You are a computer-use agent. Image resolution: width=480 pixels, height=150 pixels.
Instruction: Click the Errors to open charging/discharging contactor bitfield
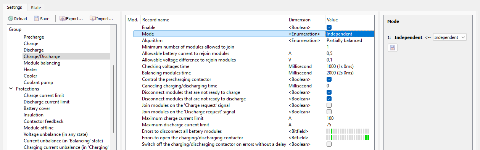[x=348, y=138]
